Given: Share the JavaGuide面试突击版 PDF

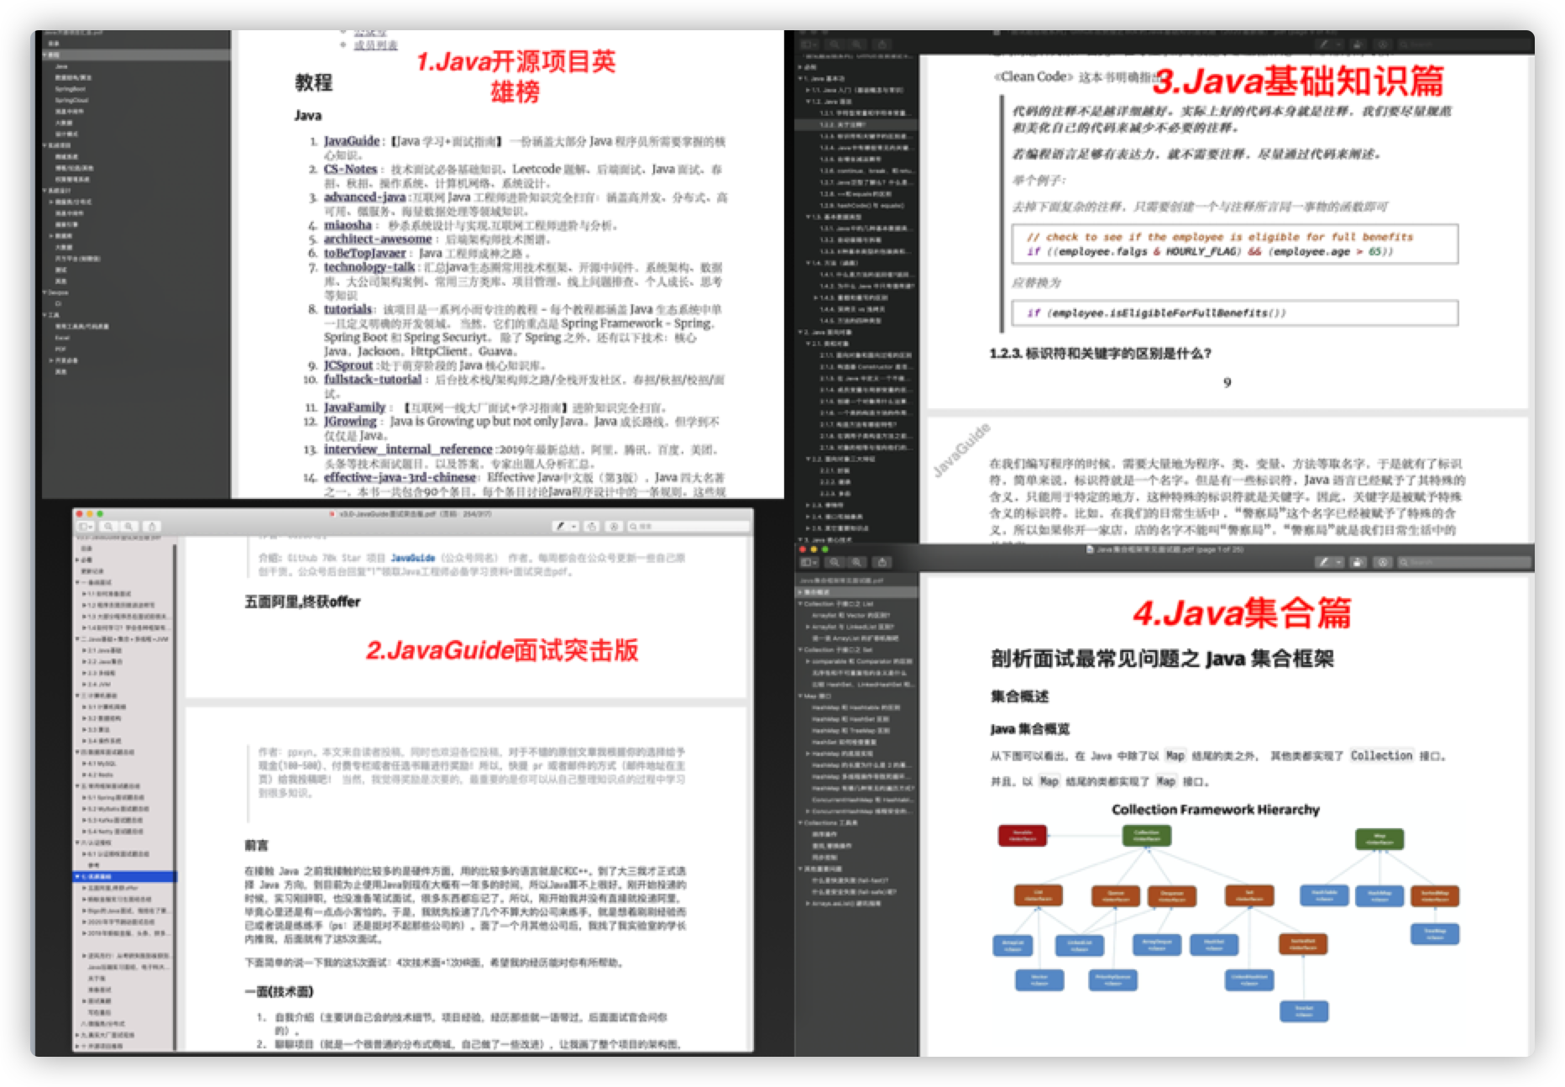Looking at the screenshot, I should tap(152, 527).
